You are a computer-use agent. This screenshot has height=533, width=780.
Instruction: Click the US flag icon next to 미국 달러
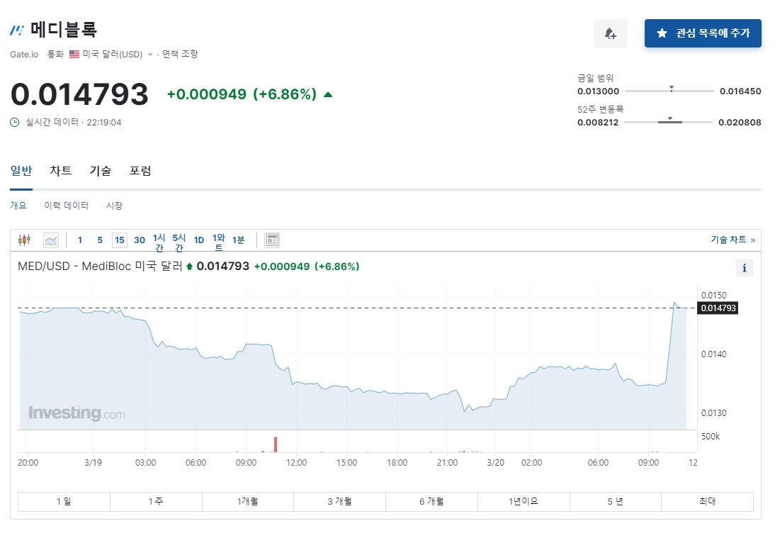coord(74,55)
